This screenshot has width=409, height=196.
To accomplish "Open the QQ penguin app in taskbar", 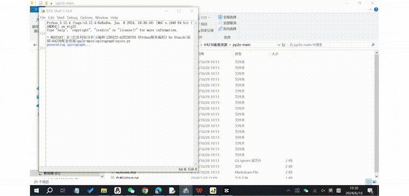I will point(118,191).
